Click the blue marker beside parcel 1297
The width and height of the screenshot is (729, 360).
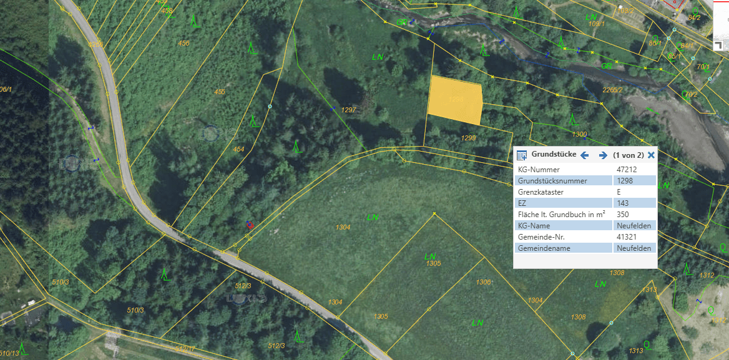pos(333,107)
